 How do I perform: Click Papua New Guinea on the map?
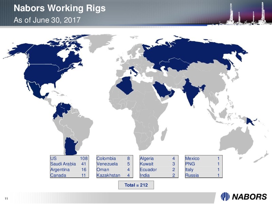[x=250, y=121]
